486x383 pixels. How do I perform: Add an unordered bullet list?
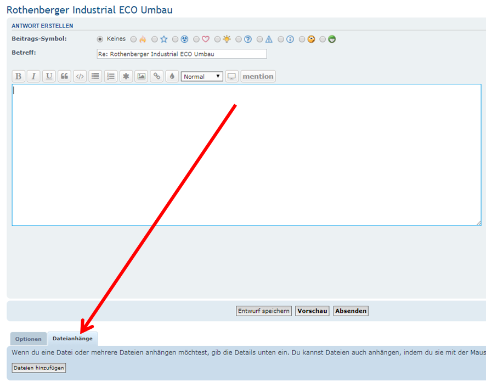[95, 77]
